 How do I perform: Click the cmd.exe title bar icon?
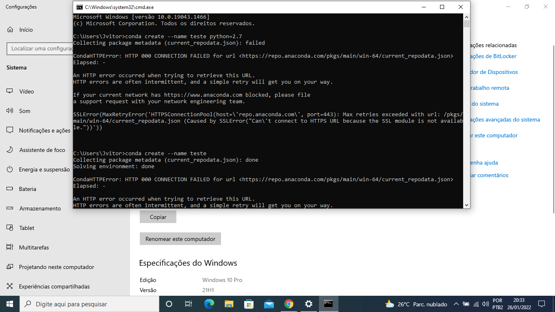[80, 7]
